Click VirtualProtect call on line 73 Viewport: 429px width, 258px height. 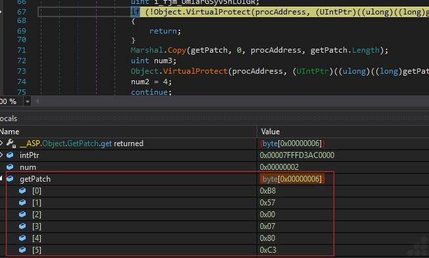[195, 71]
